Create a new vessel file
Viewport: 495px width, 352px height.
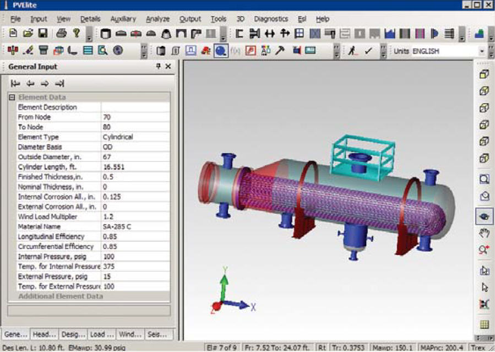point(13,33)
